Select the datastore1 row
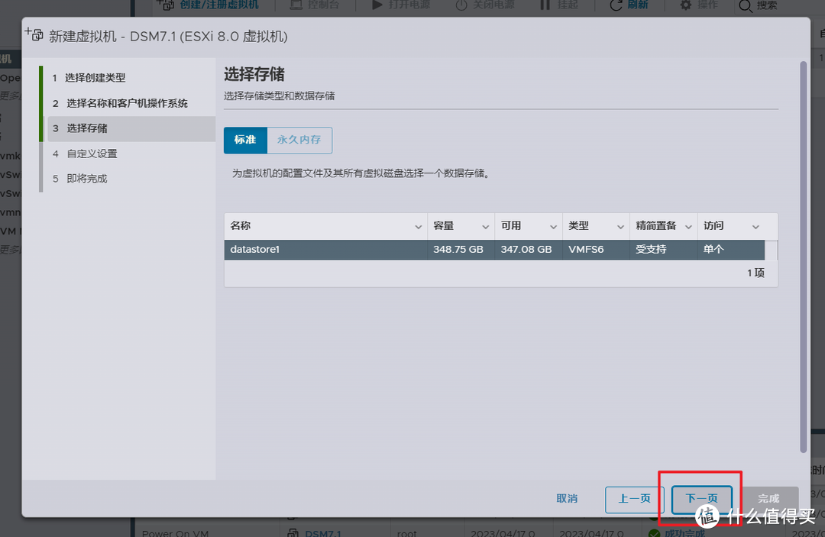The width and height of the screenshot is (825, 537). [x=494, y=249]
